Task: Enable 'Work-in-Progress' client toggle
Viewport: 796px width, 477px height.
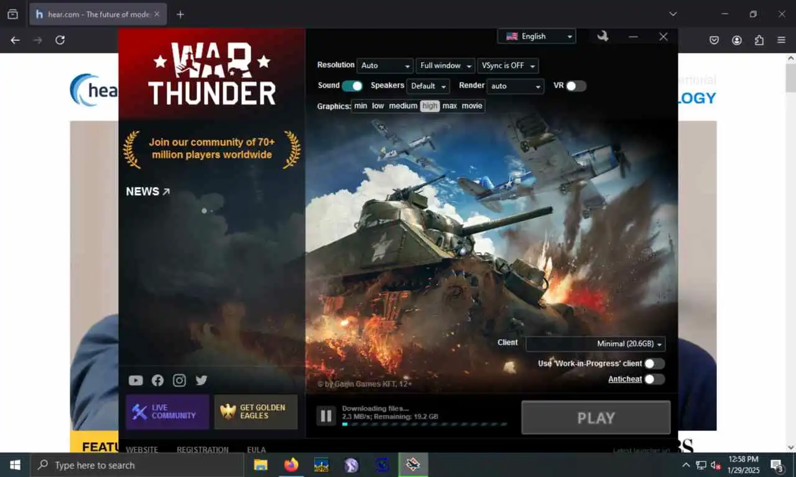Action: coord(654,363)
